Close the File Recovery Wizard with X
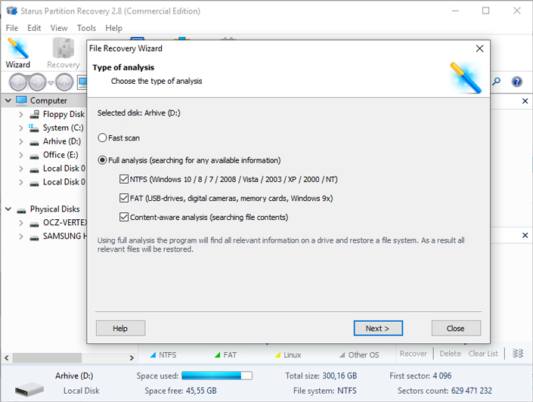 479,48
